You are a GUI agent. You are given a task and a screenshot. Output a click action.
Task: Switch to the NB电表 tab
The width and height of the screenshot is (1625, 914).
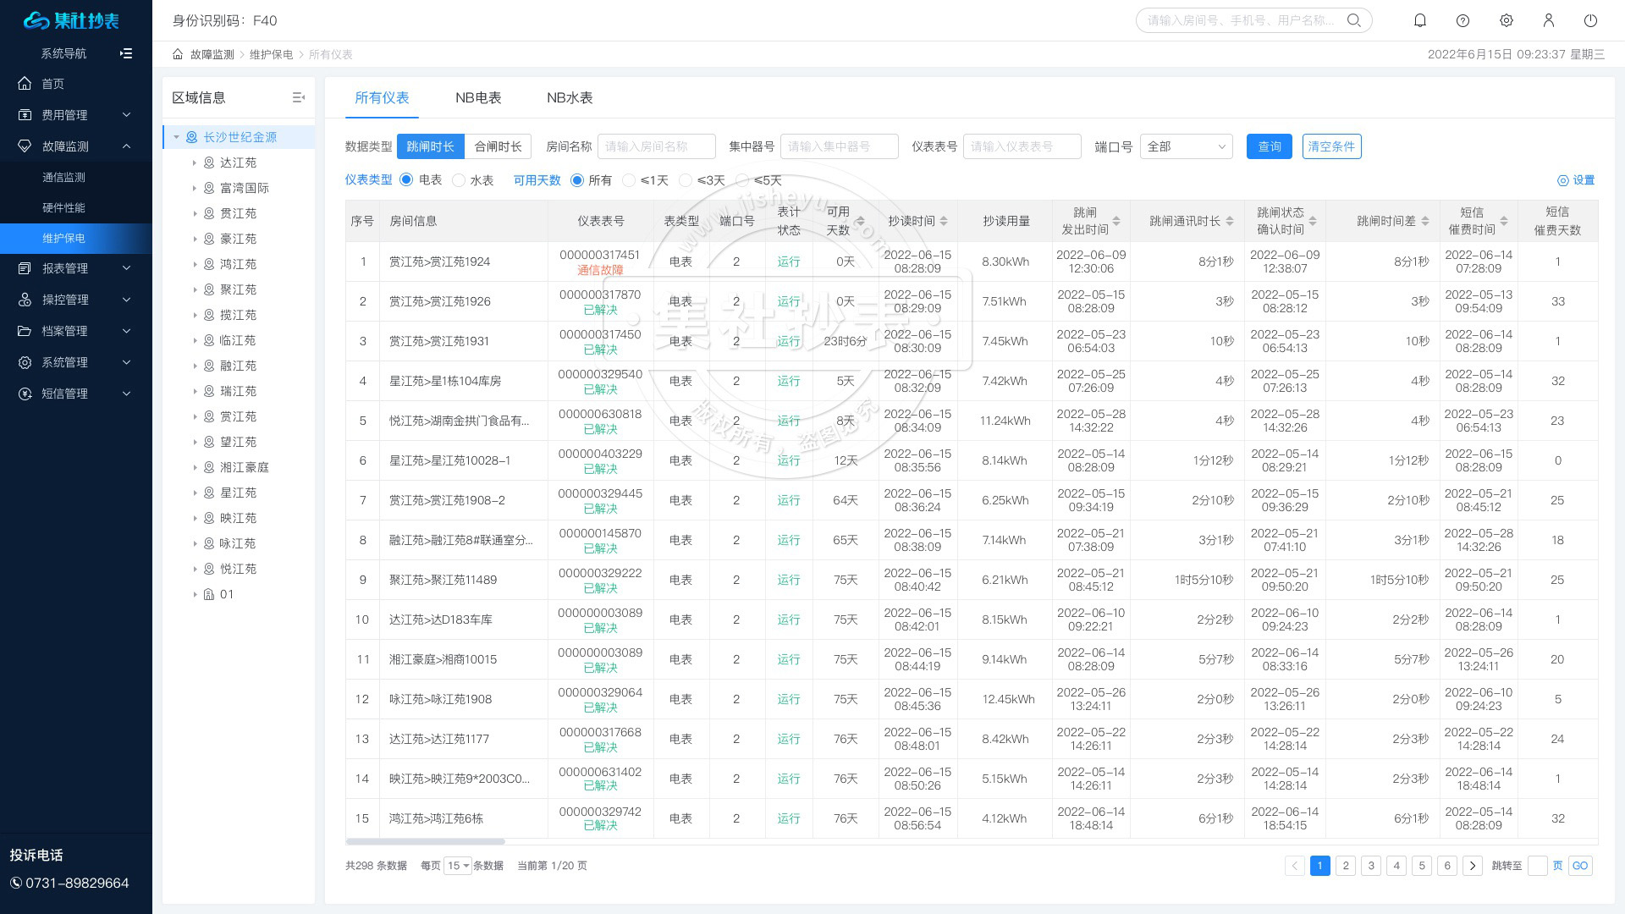pyautogui.click(x=478, y=98)
